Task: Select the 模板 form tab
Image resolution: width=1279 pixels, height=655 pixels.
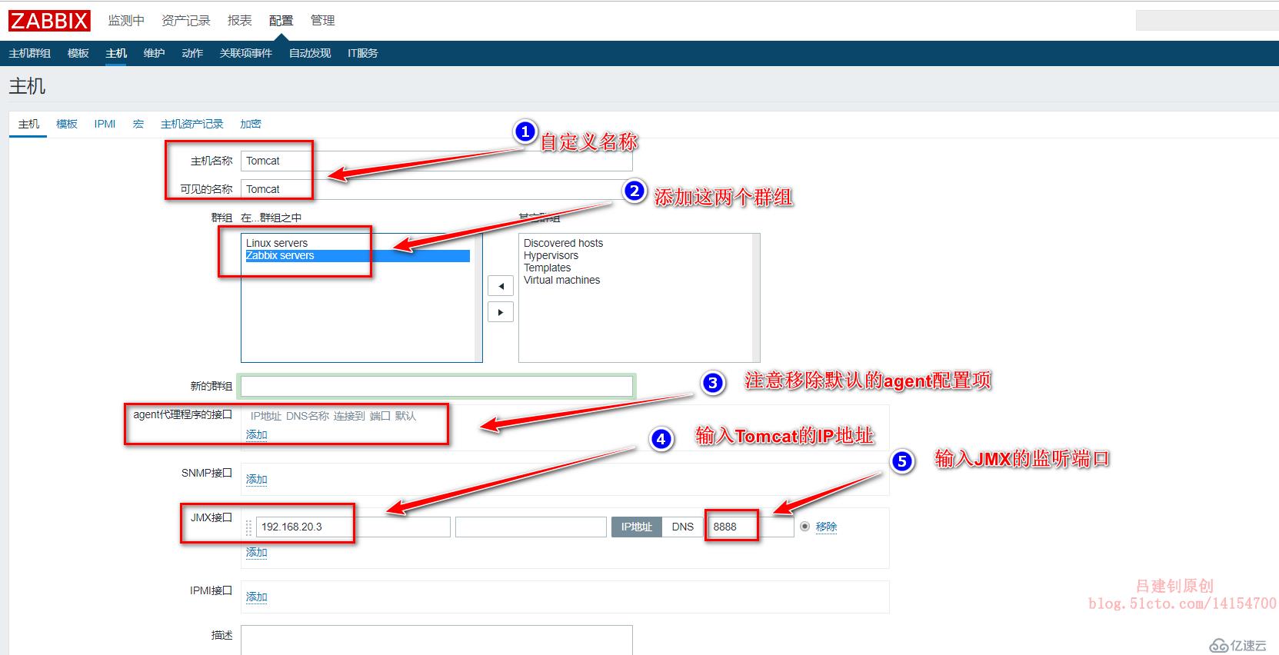Action: point(67,124)
